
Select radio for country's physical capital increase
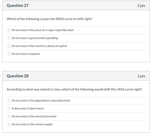click(9, 46)
